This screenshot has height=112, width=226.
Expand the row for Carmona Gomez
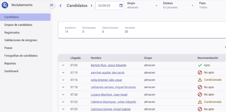[x=63, y=109]
